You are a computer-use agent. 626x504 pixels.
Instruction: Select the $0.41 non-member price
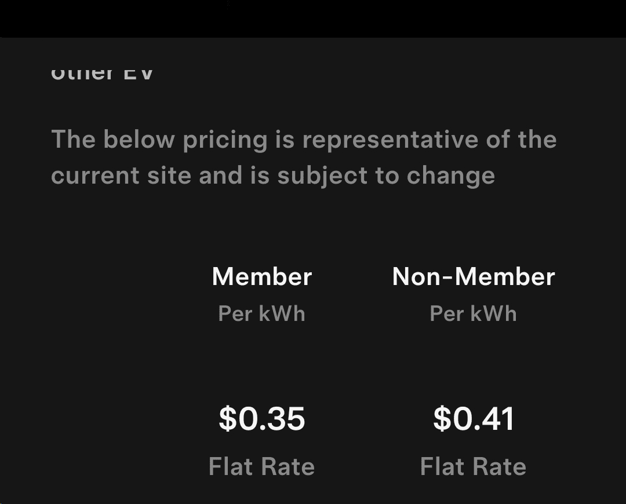click(x=473, y=418)
